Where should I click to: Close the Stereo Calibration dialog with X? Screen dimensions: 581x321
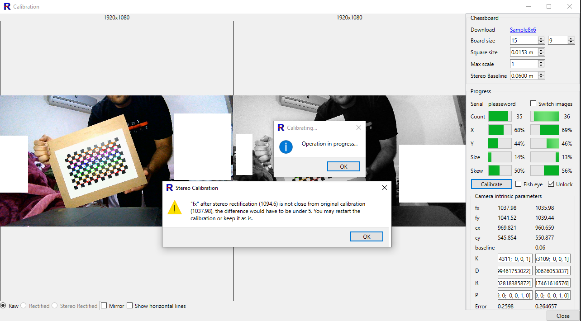point(385,188)
